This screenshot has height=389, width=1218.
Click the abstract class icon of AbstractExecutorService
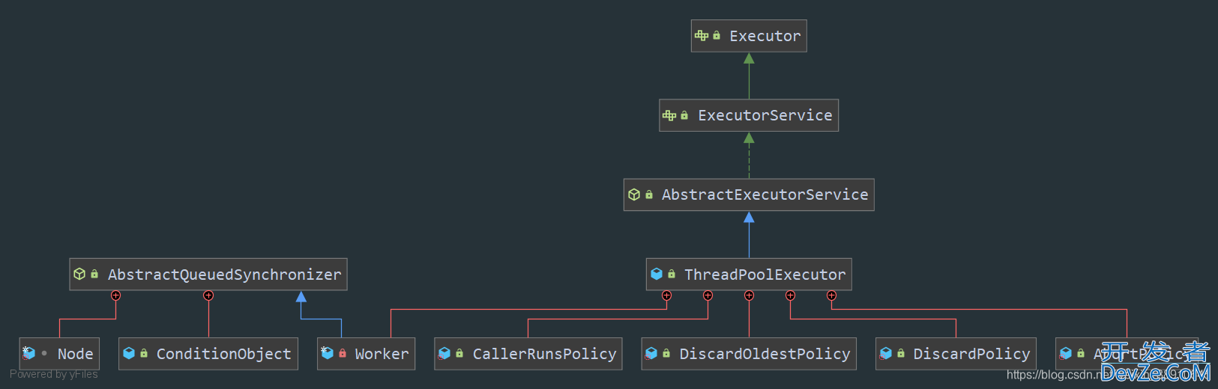click(634, 194)
